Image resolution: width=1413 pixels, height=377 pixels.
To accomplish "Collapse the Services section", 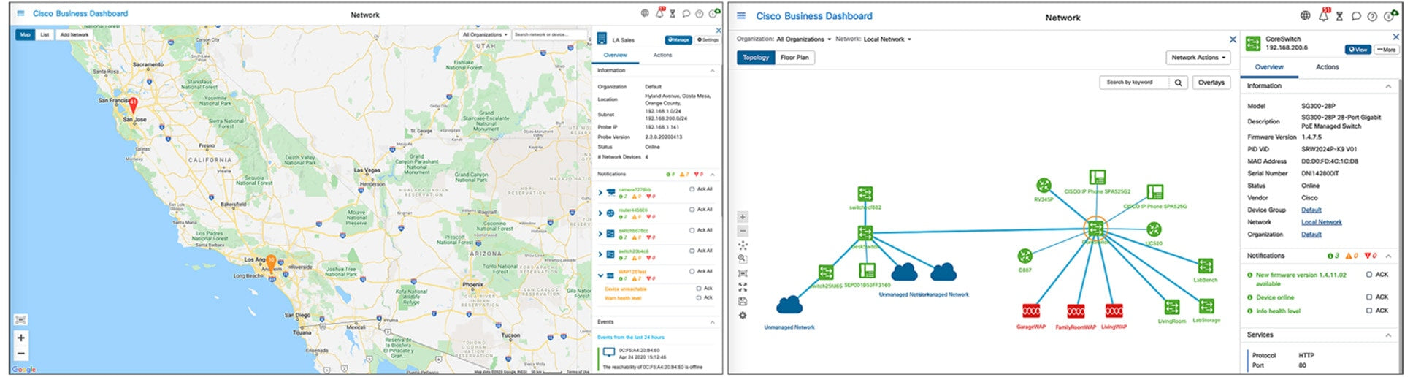I will 1387,335.
